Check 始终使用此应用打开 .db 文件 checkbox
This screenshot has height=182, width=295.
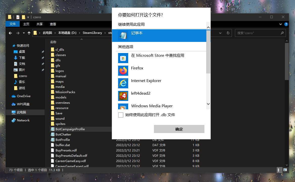pos(121,115)
